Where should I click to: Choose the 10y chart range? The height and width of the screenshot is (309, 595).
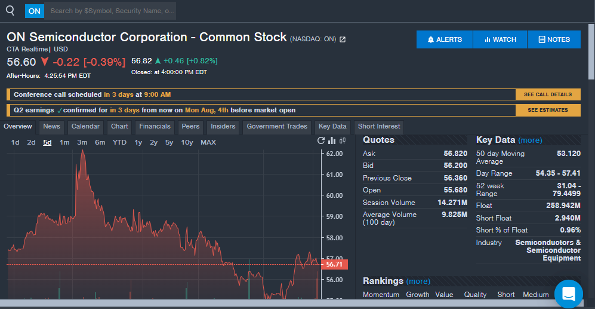click(x=187, y=142)
